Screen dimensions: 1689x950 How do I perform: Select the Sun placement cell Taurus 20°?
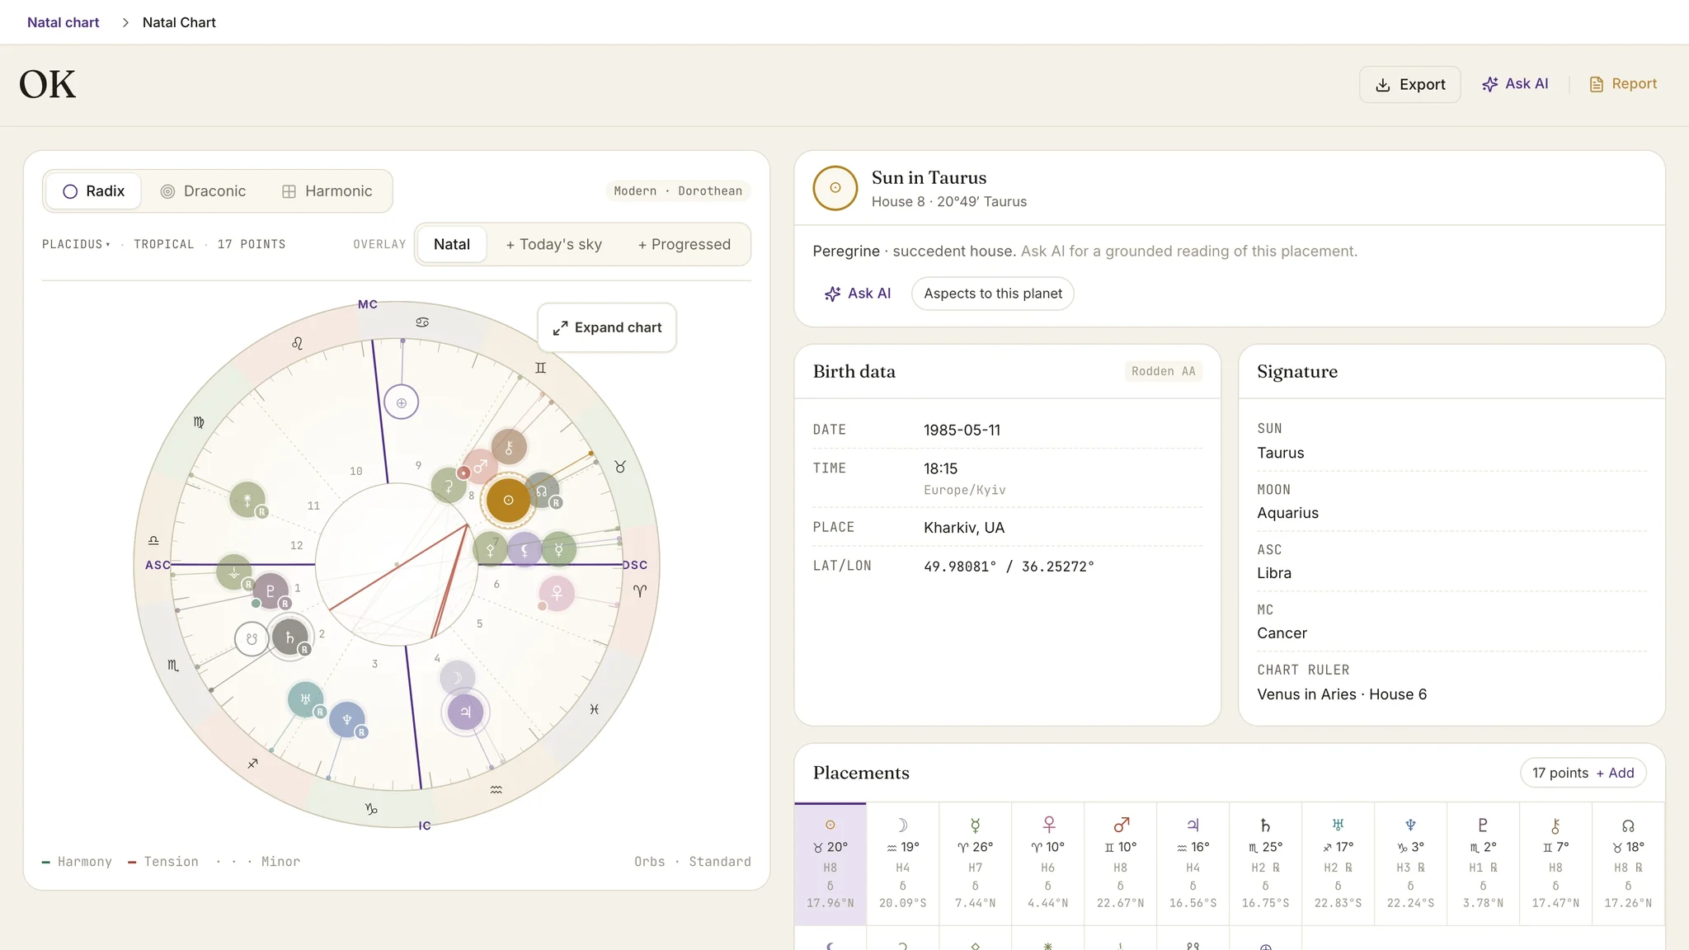(830, 863)
